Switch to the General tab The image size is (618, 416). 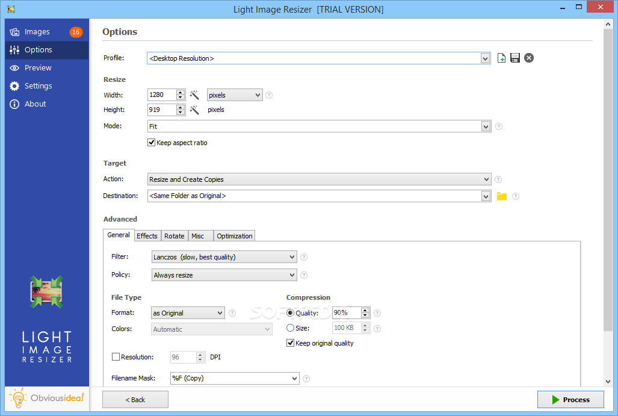[118, 235]
